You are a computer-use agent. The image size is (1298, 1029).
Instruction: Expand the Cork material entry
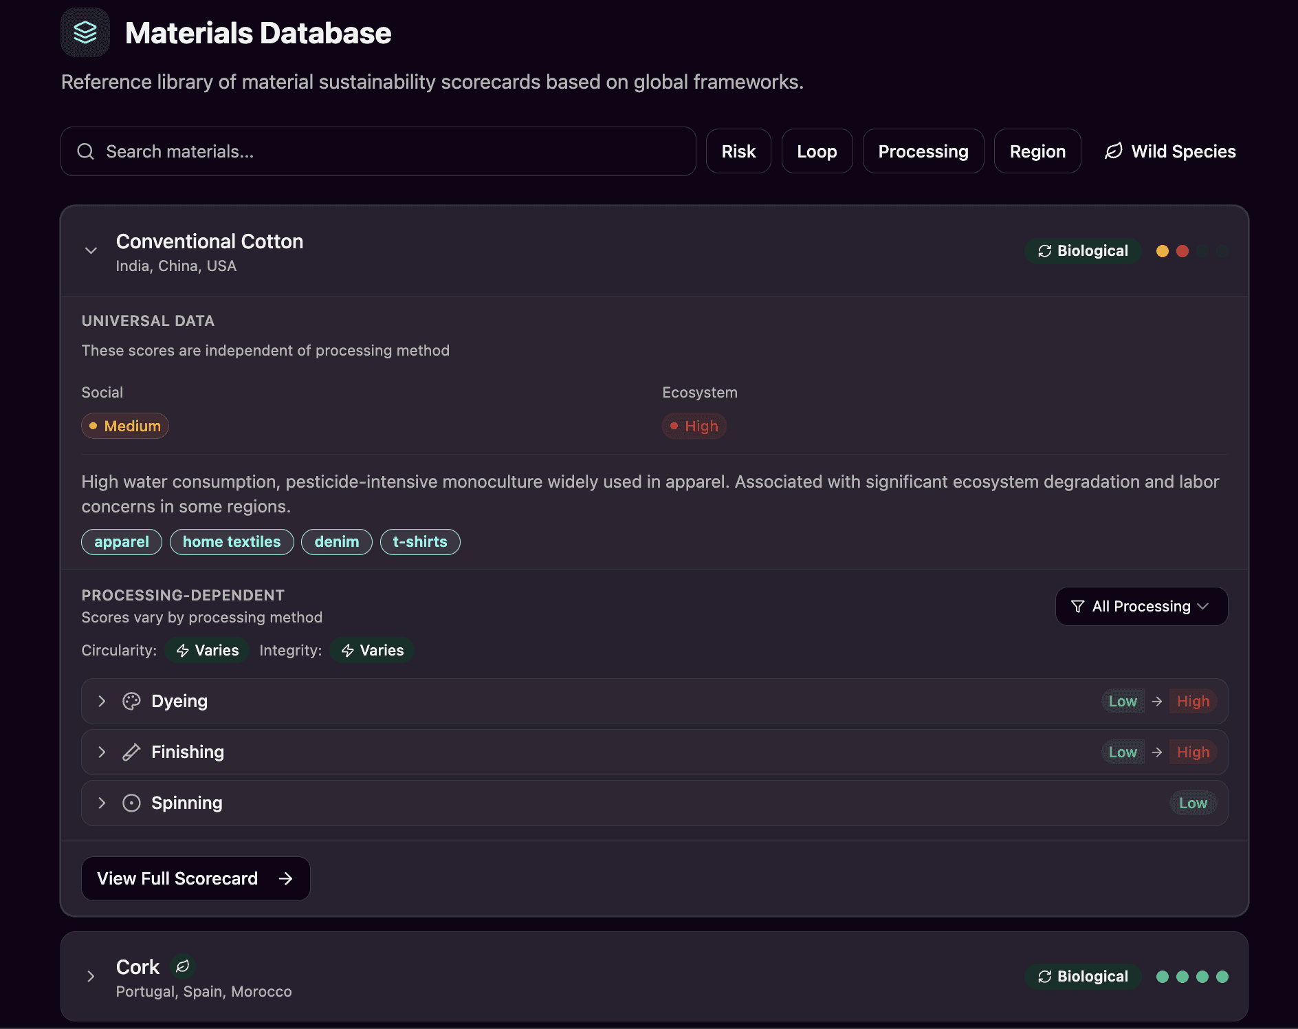click(91, 976)
